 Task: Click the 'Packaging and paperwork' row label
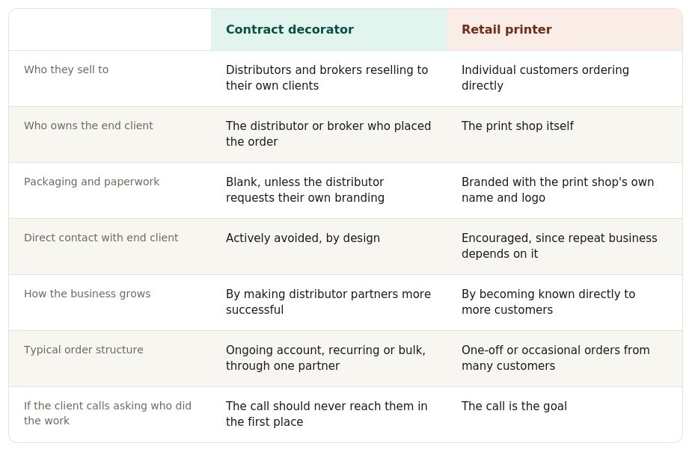92,182
